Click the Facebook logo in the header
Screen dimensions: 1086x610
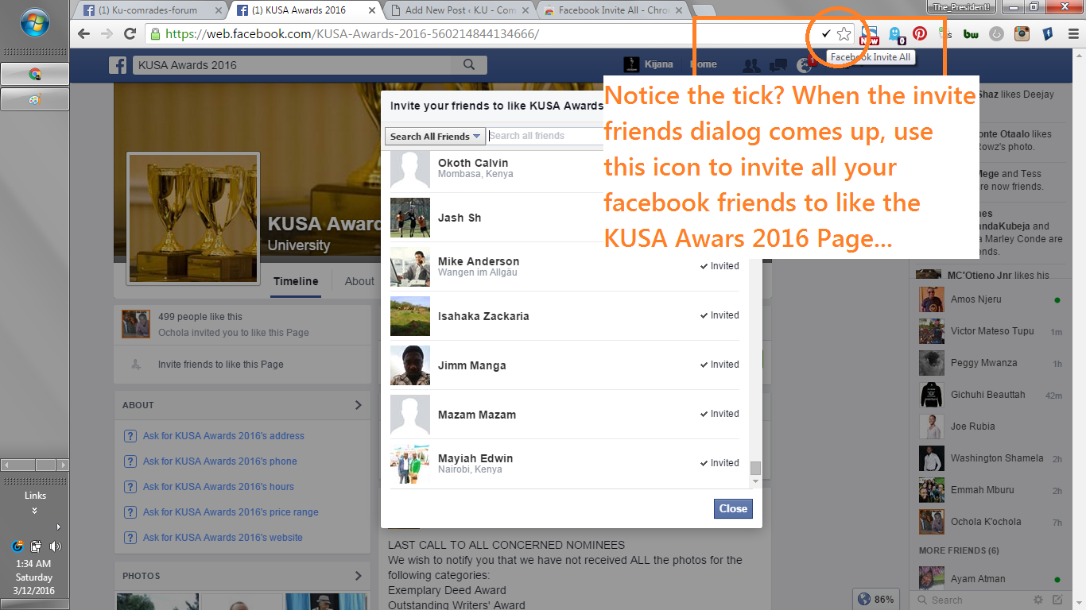click(118, 65)
